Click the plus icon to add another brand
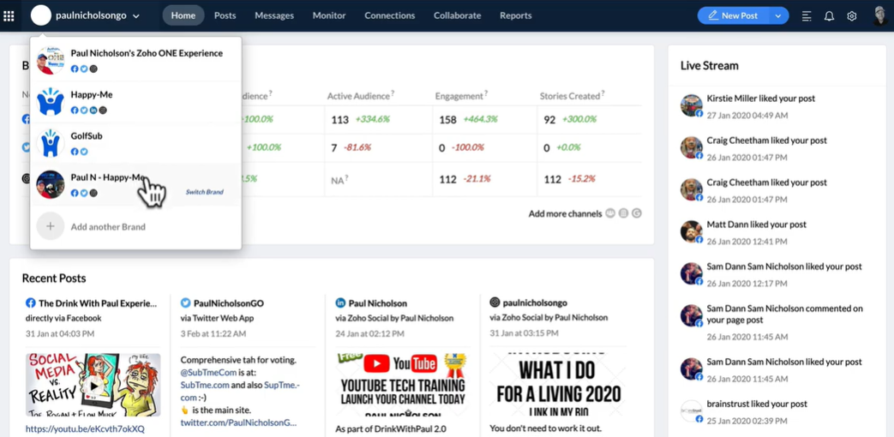894x437 pixels. [51, 226]
